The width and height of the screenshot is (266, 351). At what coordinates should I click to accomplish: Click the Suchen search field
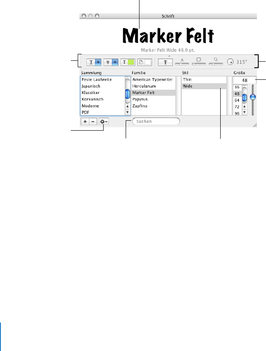[x=156, y=121]
